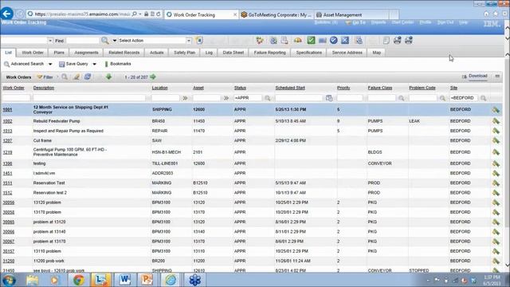Click the eraser clear-filter icon in table bar
The height and width of the screenshot is (287, 510).
[76, 77]
